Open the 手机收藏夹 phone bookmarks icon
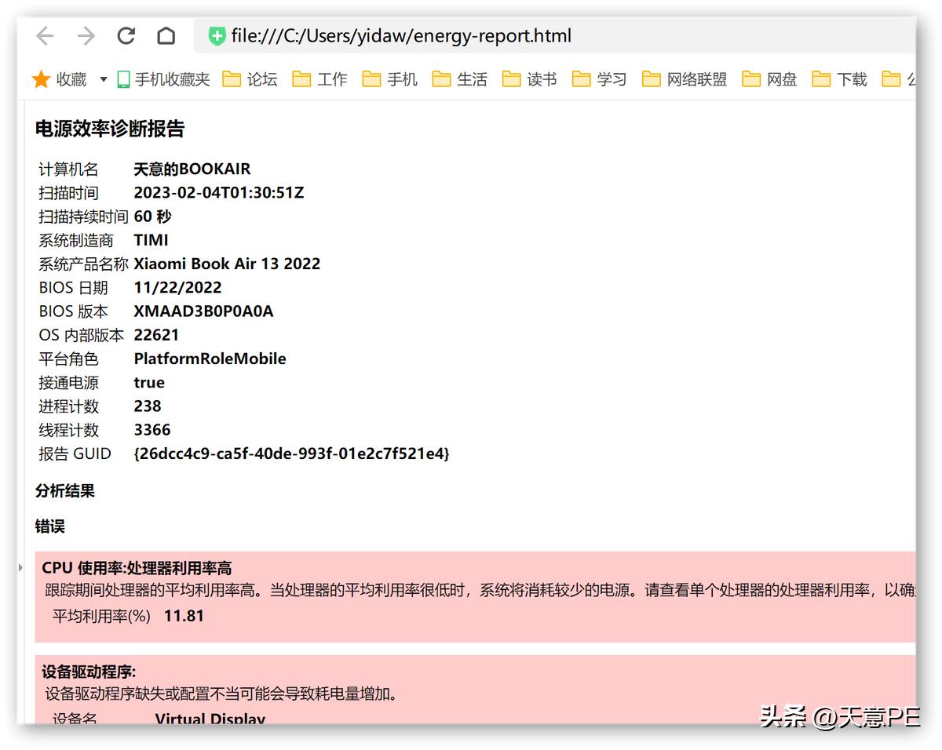This screenshot has width=942, height=750. pos(122,78)
